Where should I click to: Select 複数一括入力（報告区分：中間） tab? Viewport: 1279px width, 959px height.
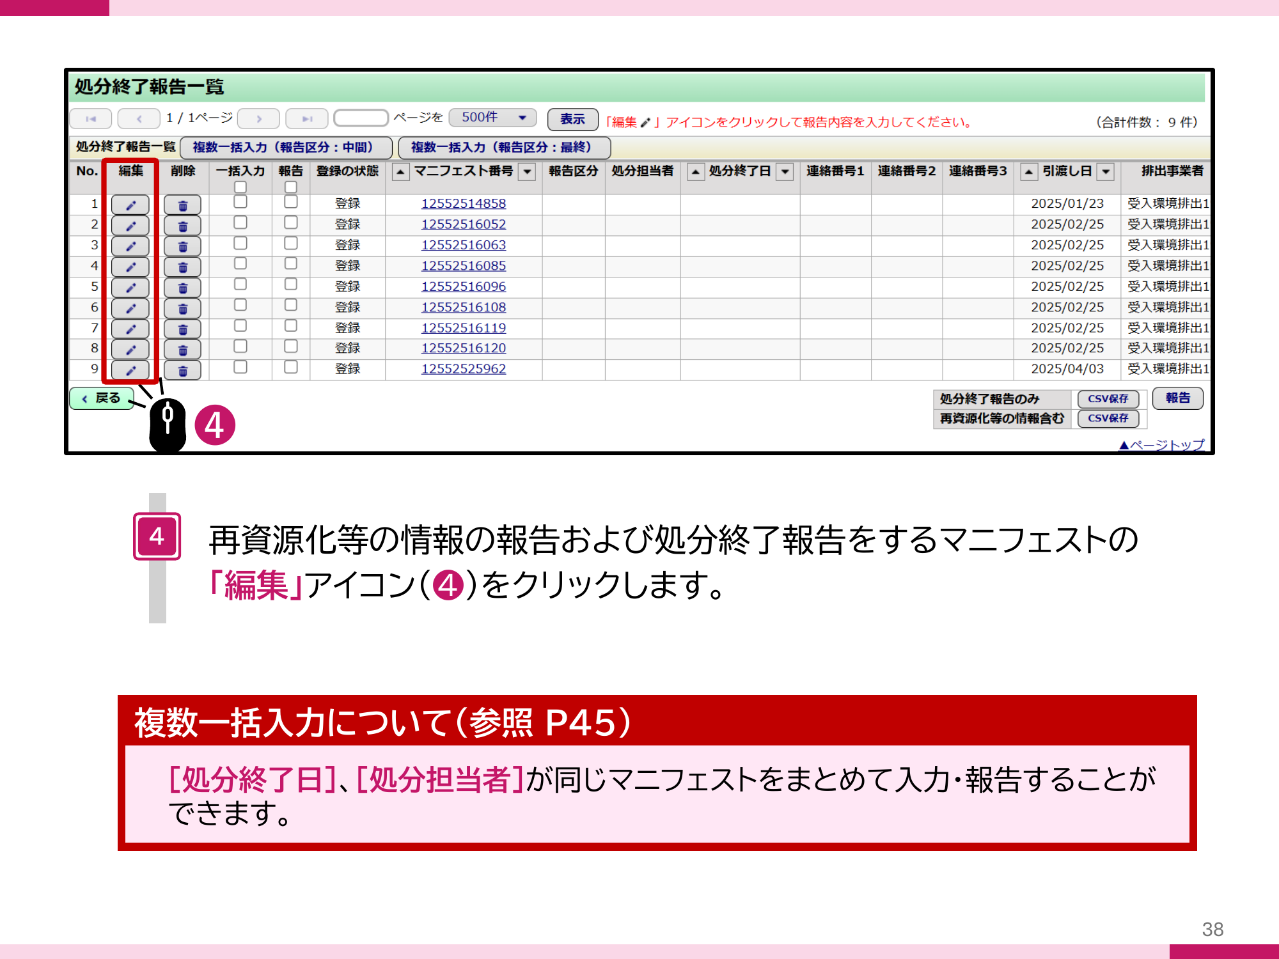click(x=286, y=148)
